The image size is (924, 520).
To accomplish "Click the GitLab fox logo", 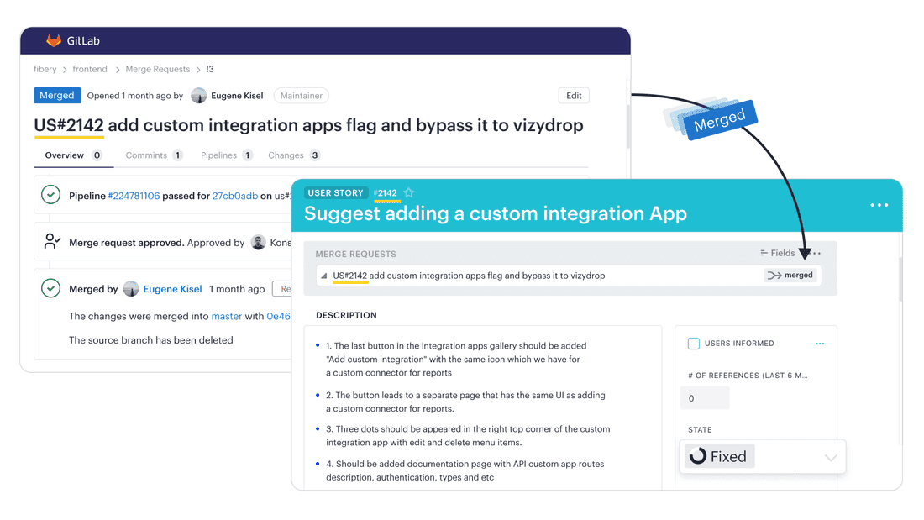I will point(52,40).
